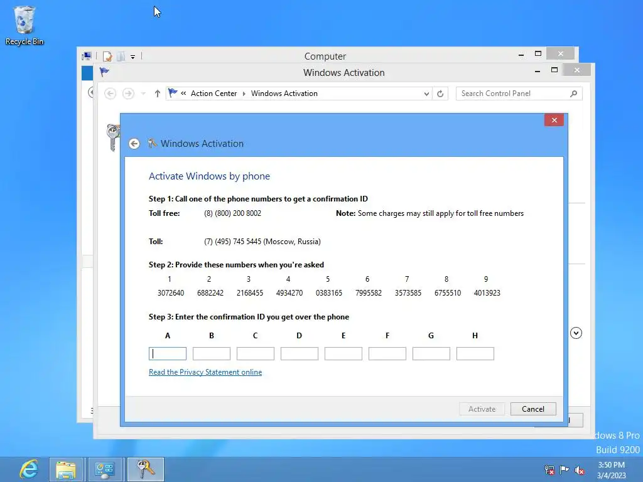Click back arrow in activation dialog
Screen dimensions: 643x482
(134, 144)
